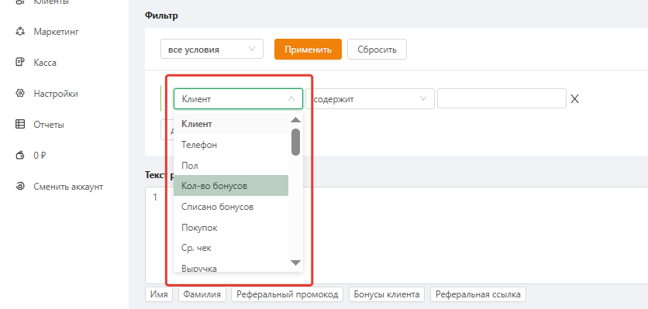The height and width of the screenshot is (309, 648).
Task: Select Сменить аккаунт menu item
Action: click(68, 187)
